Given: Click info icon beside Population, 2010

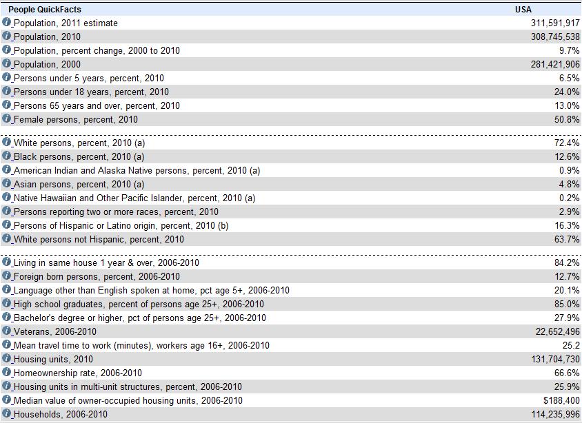Looking at the screenshot, I should pyautogui.click(x=6, y=36).
